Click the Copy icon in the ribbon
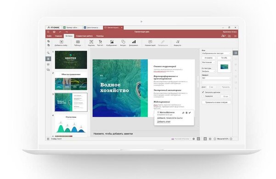The image size is (276, 179). point(49,41)
